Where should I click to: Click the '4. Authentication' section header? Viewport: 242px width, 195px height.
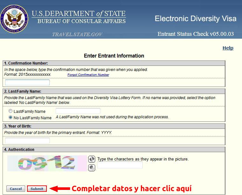(x=114, y=150)
